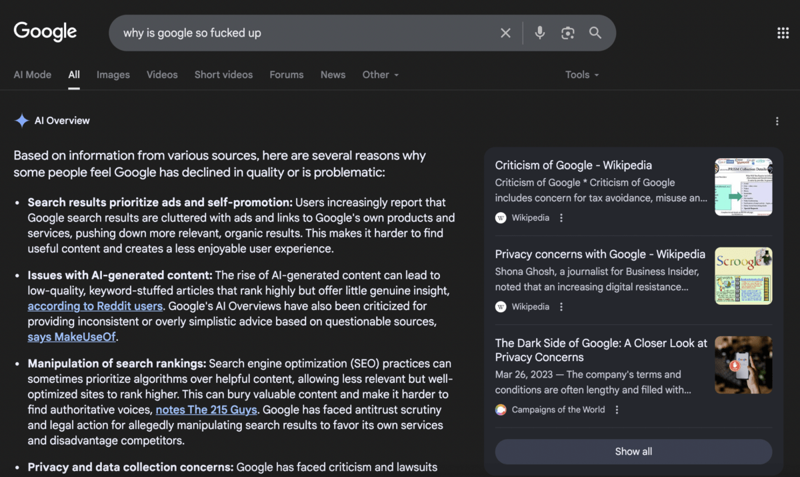This screenshot has height=477, width=800.
Task: Follow the 'according to Reddit users' link
Action: point(95,306)
